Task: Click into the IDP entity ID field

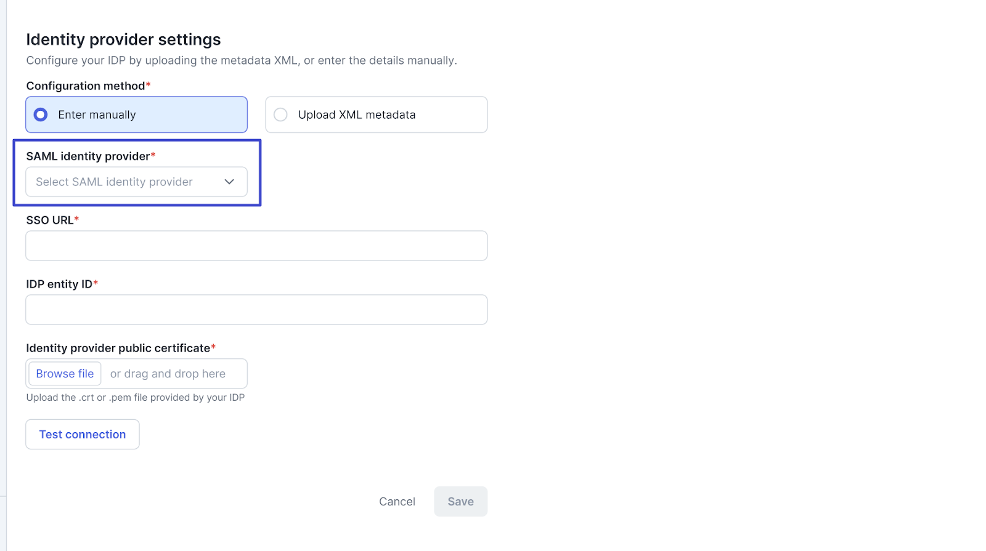Action: (x=256, y=310)
